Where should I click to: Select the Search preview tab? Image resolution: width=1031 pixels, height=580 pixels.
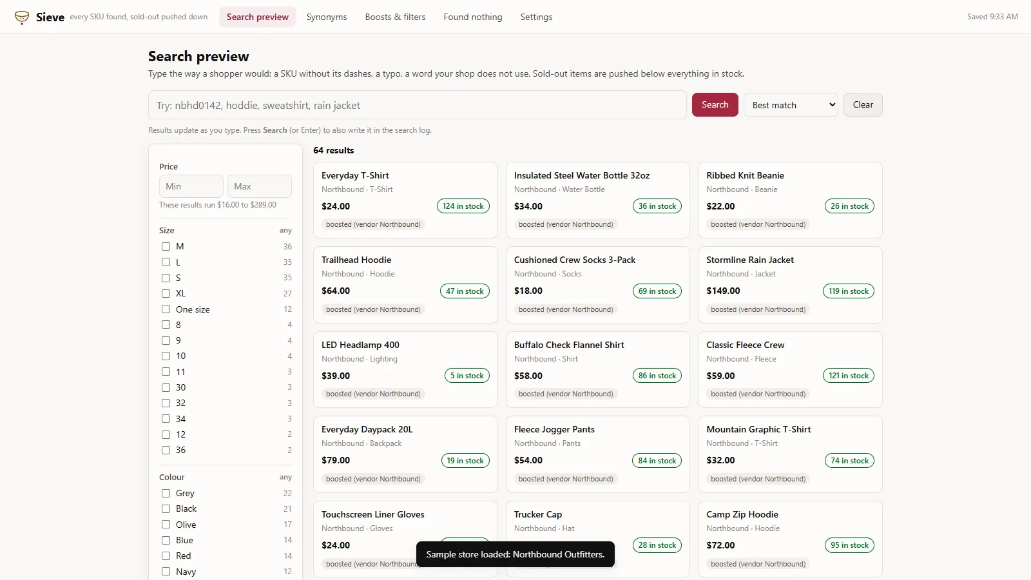(x=258, y=17)
